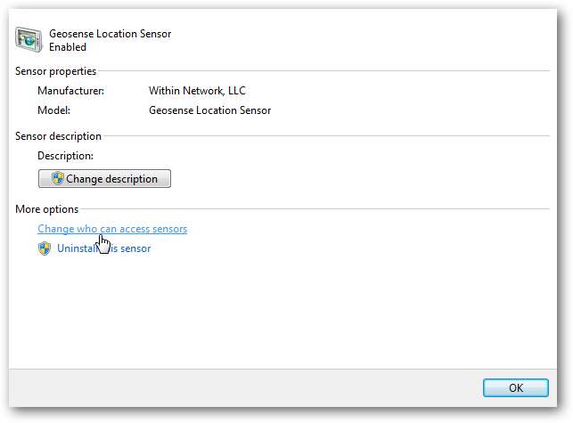Viewport: 573px width, 423px height.
Task: Click the Geosense sensor device icon
Action: click(29, 40)
